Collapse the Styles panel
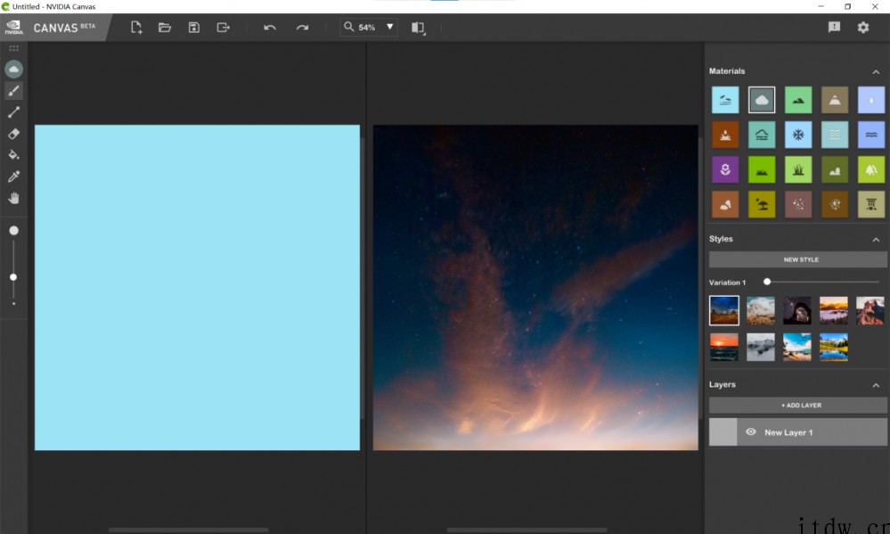 click(876, 240)
